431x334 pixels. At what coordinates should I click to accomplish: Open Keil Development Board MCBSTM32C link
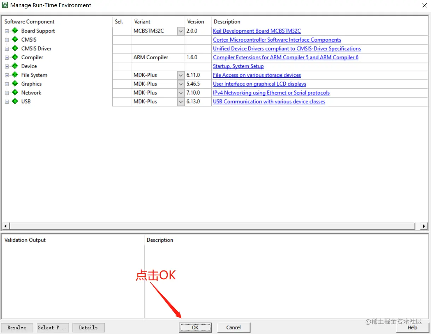(x=257, y=31)
